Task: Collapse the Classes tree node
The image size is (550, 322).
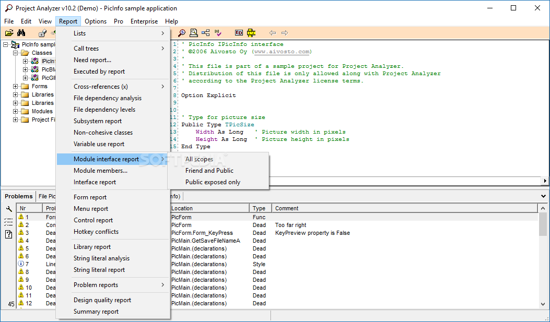Action: tap(16, 53)
